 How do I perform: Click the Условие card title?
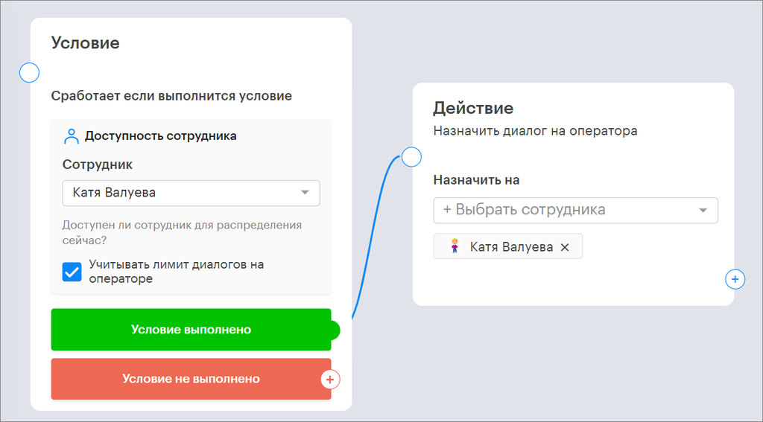click(x=86, y=42)
